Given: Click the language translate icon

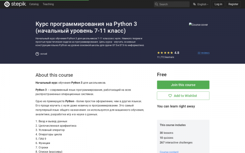Looking at the screenshot, I should click(194, 4).
